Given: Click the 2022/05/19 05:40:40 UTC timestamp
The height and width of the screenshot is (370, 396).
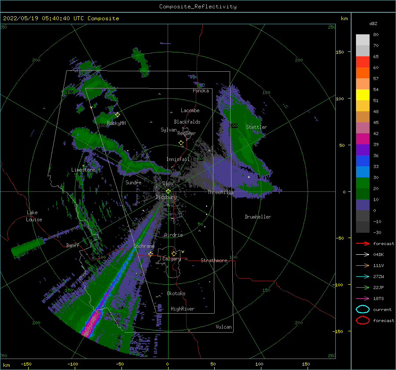Looking at the screenshot, I should (44, 18).
